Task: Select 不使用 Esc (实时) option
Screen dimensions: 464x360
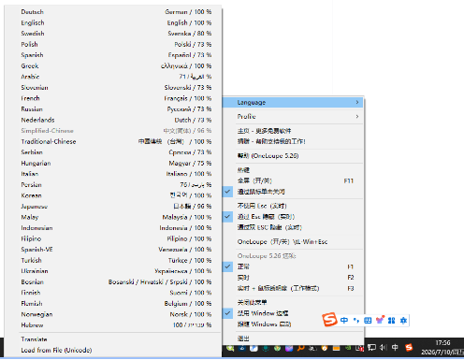Action: 293,206
